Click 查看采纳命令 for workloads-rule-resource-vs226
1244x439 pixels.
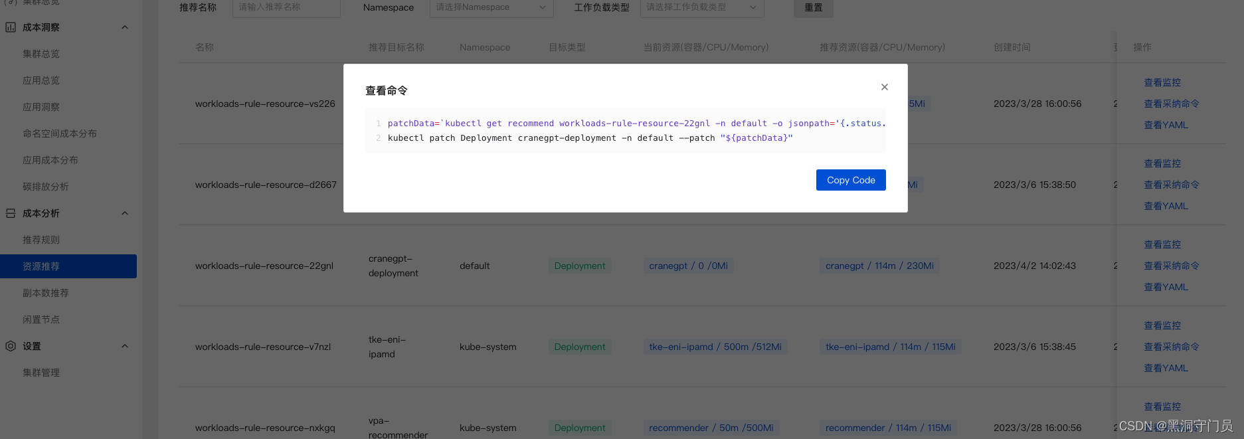1172,104
